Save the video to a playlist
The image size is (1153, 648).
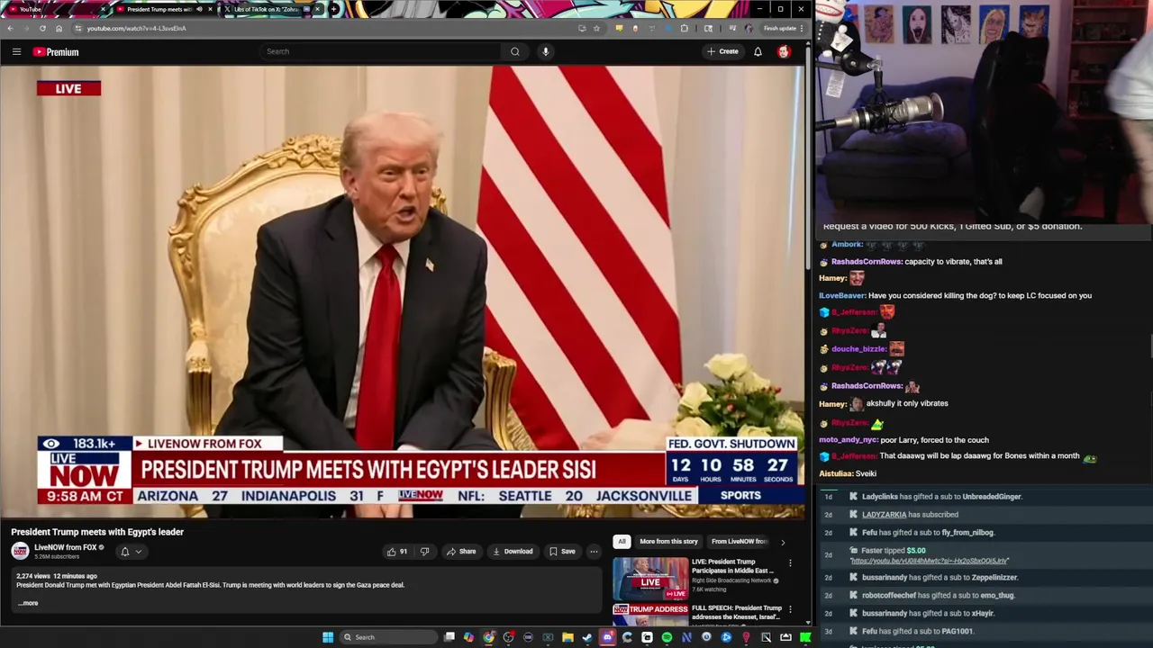[562, 552]
